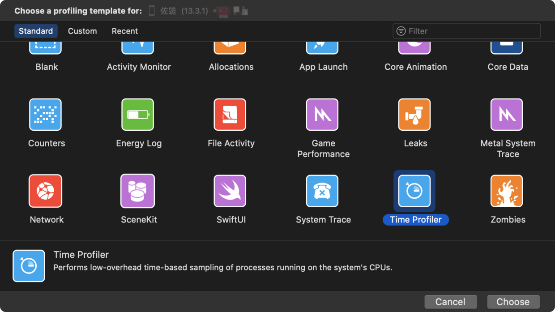Select the Game Performance template icon
555x312 pixels.
(322, 115)
